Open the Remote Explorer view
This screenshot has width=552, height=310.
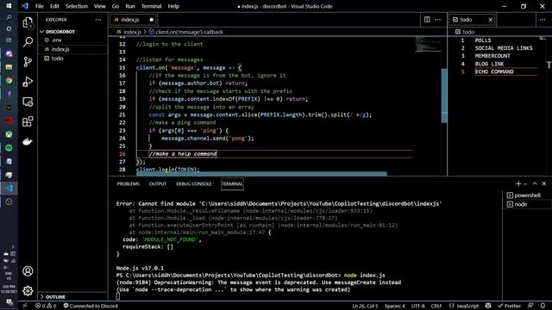click(x=28, y=102)
